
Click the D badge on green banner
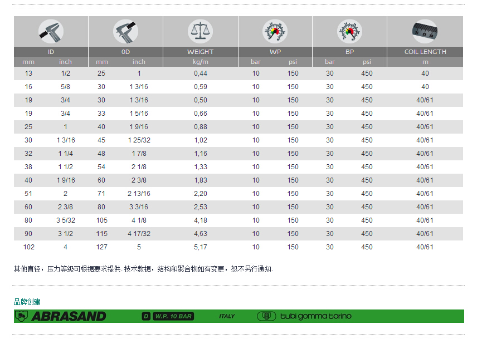click(x=146, y=316)
